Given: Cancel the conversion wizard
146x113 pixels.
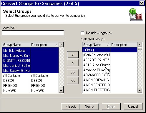Looking at the screenshot, I should click(133, 107).
